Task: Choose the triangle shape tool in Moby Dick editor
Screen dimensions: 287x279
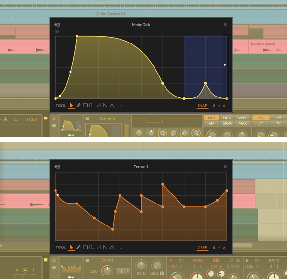Action: [x=112, y=106]
